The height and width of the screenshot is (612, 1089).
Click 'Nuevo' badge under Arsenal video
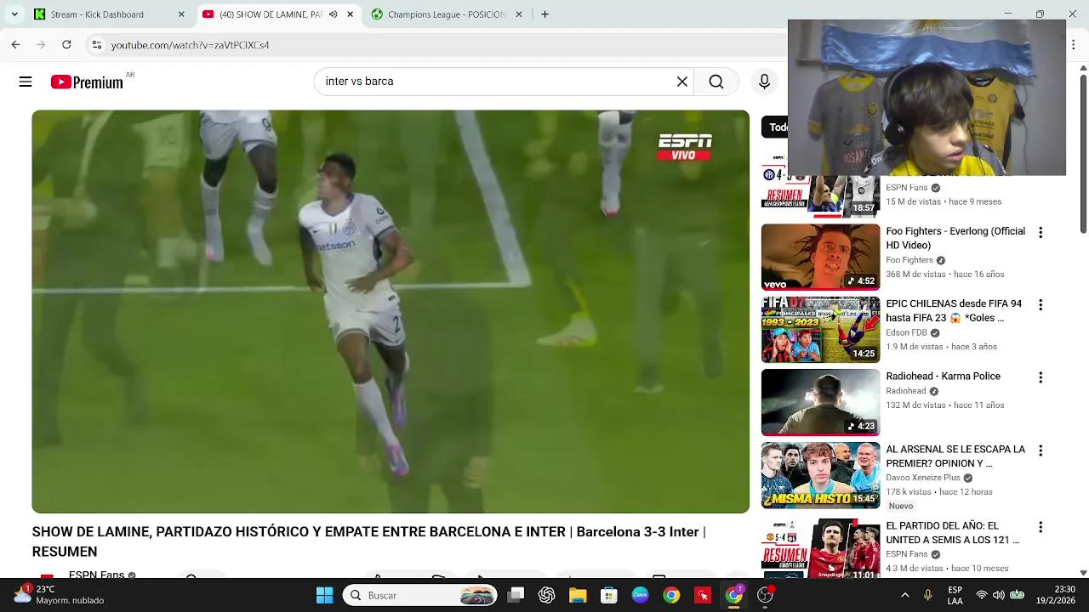pos(901,506)
